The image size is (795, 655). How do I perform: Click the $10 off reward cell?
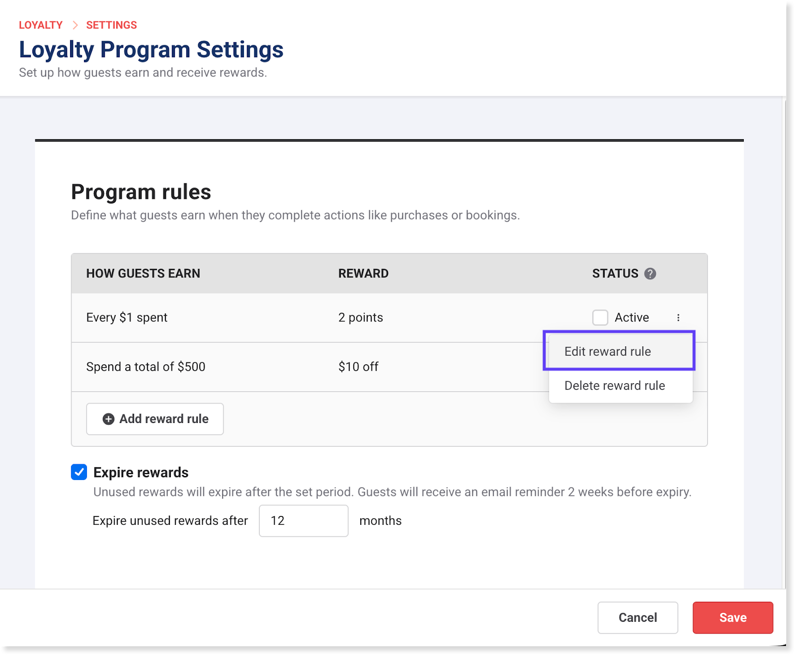tap(358, 367)
